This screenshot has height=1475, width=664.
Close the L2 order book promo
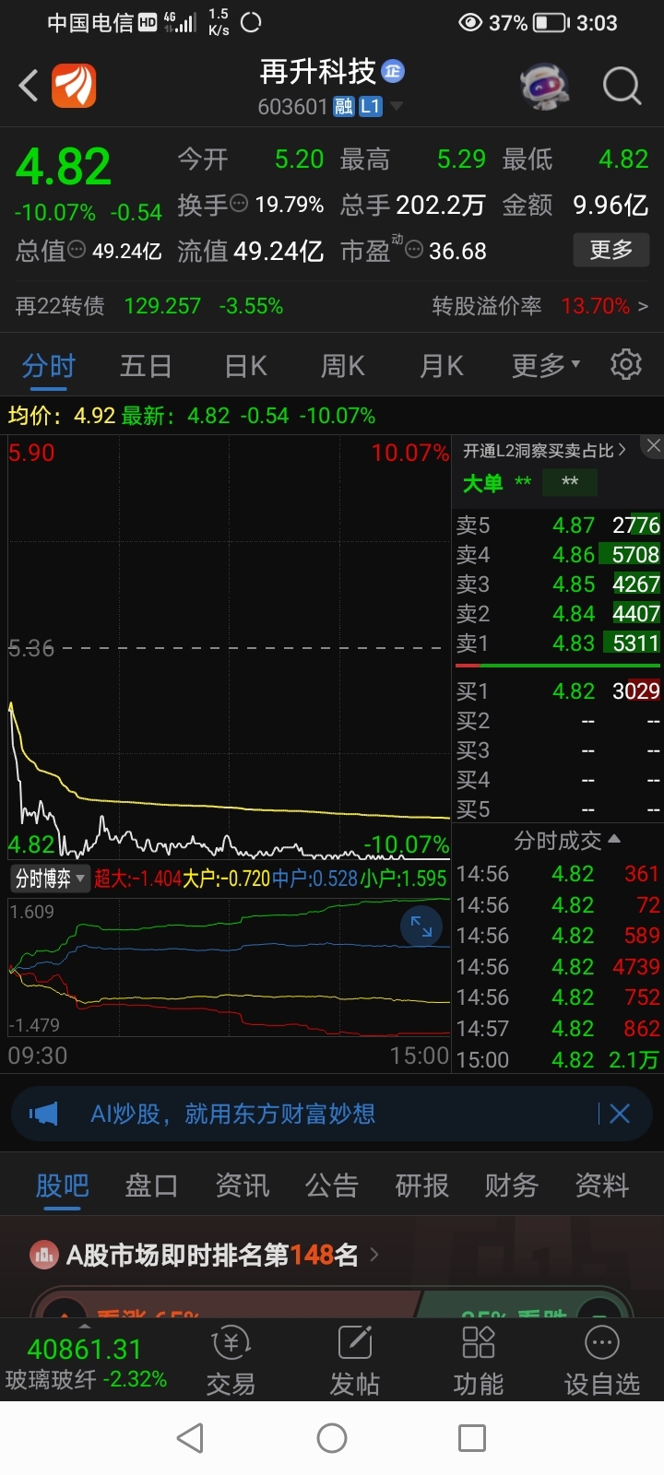653,446
